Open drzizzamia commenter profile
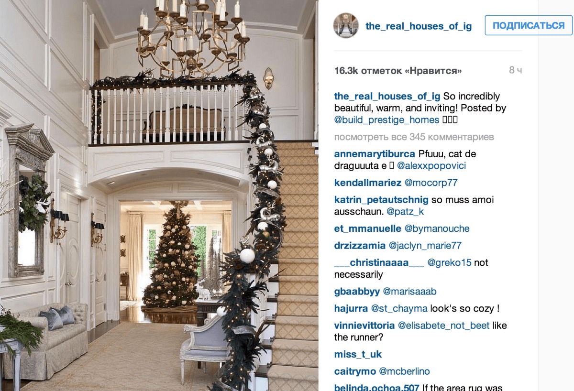This screenshot has height=391, width=574. [x=360, y=246]
